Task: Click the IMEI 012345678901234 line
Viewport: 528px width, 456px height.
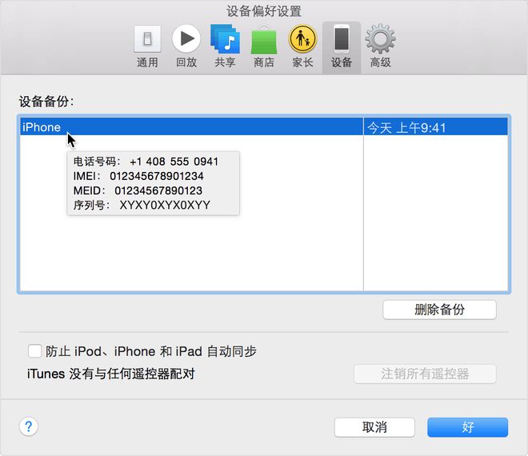Action: tap(138, 176)
